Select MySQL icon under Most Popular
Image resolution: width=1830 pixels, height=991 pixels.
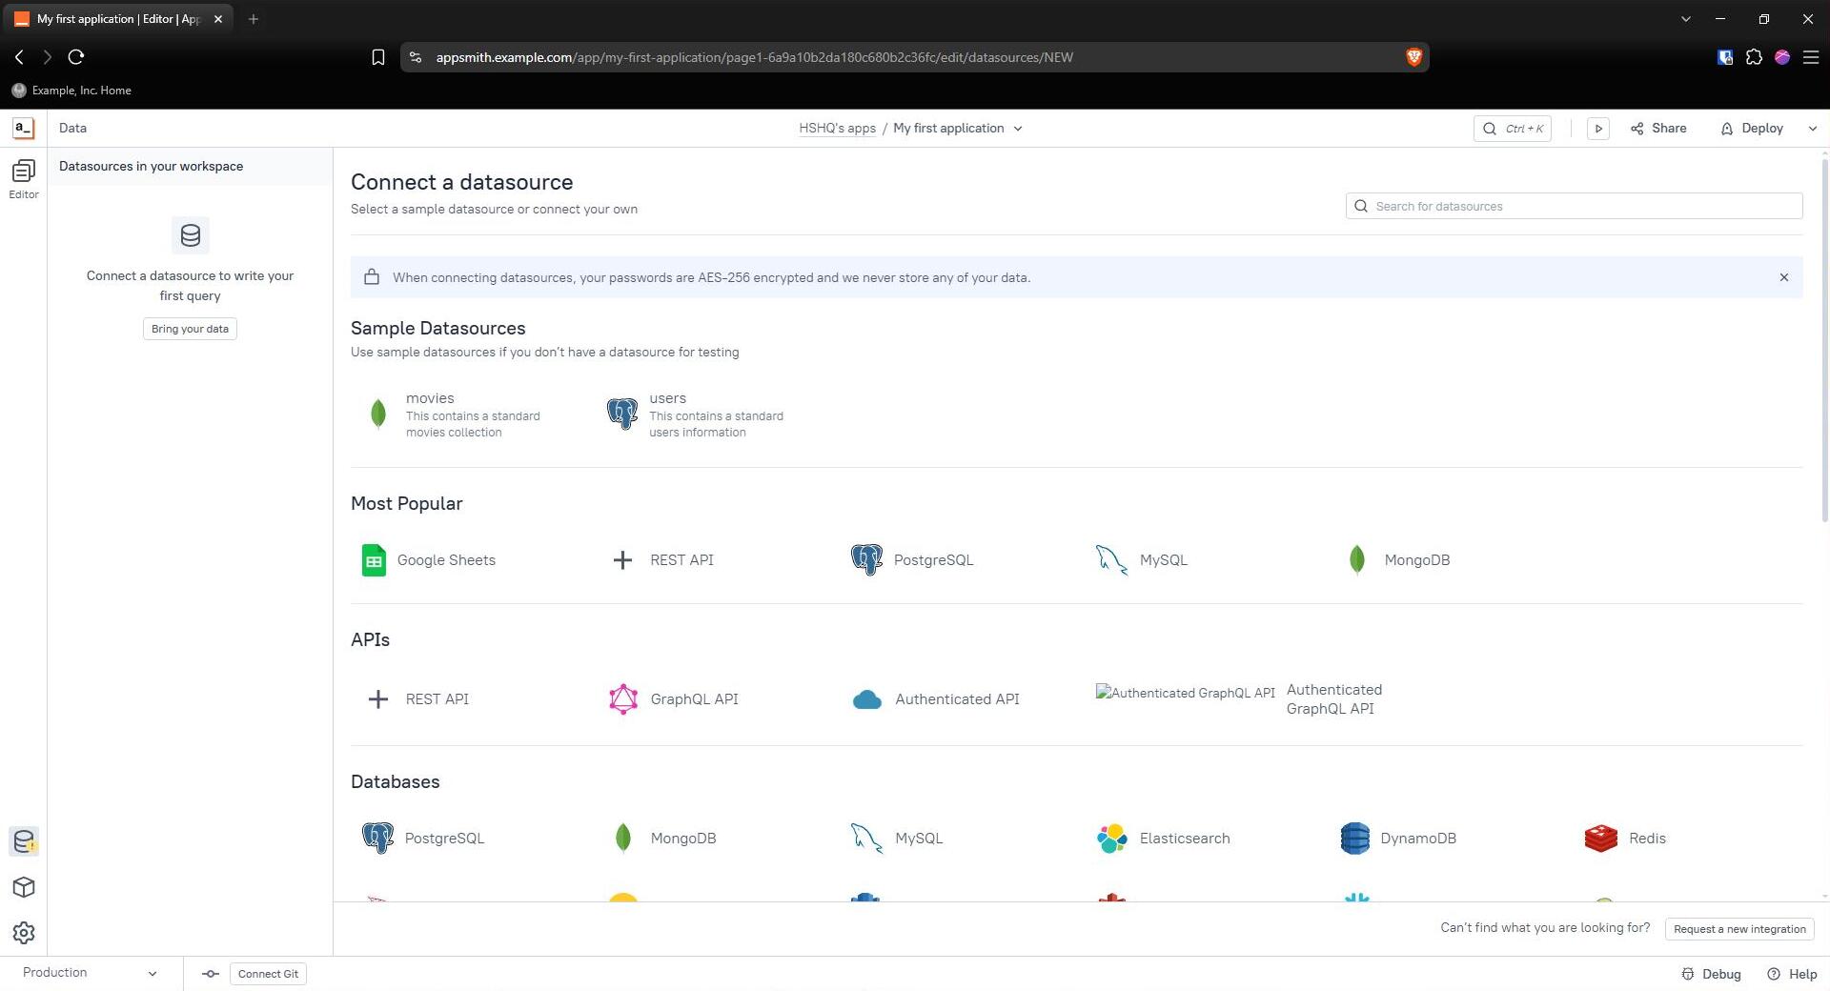1111,560
